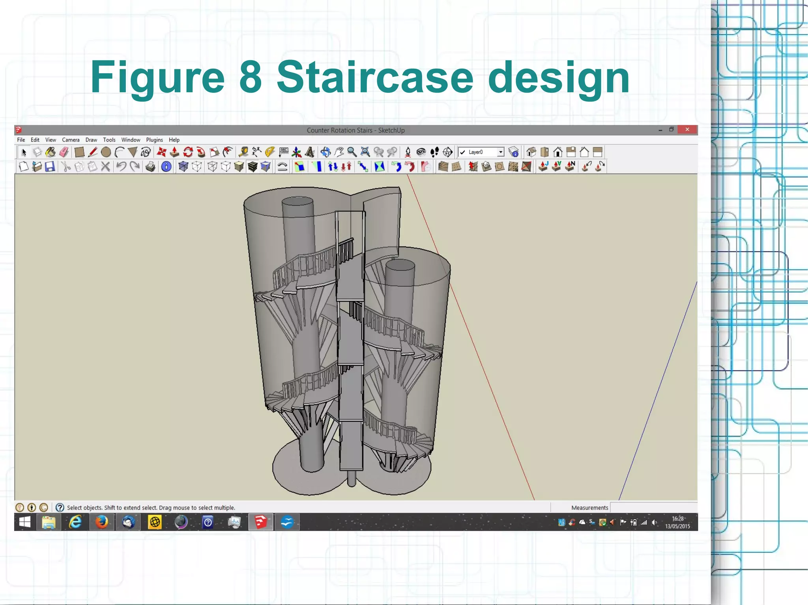This screenshot has width=808, height=605.
Task: Open the Window menu
Action: tap(131, 140)
